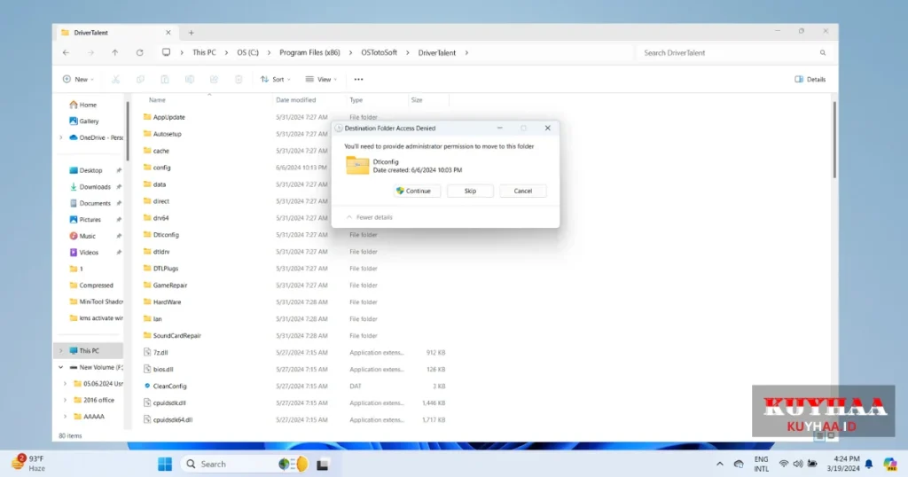The height and width of the screenshot is (477, 908).
Task: Click the monitor icon in address bar
Action: pos(166,52)
